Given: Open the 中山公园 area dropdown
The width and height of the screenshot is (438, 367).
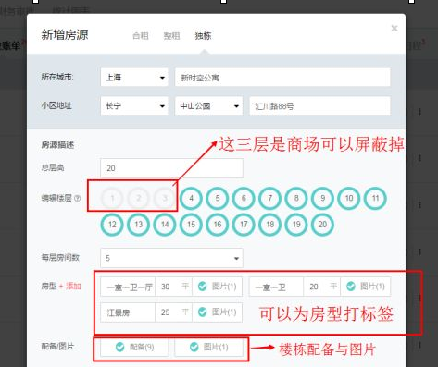Looking at the screenshot, I should 208,105.
